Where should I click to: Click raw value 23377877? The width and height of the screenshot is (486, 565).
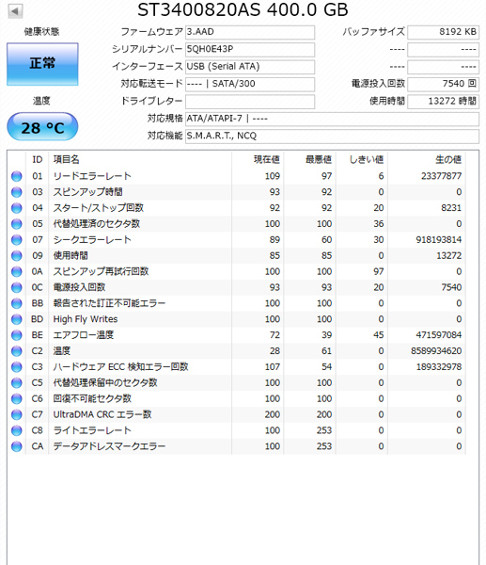[x=441, y=176]
